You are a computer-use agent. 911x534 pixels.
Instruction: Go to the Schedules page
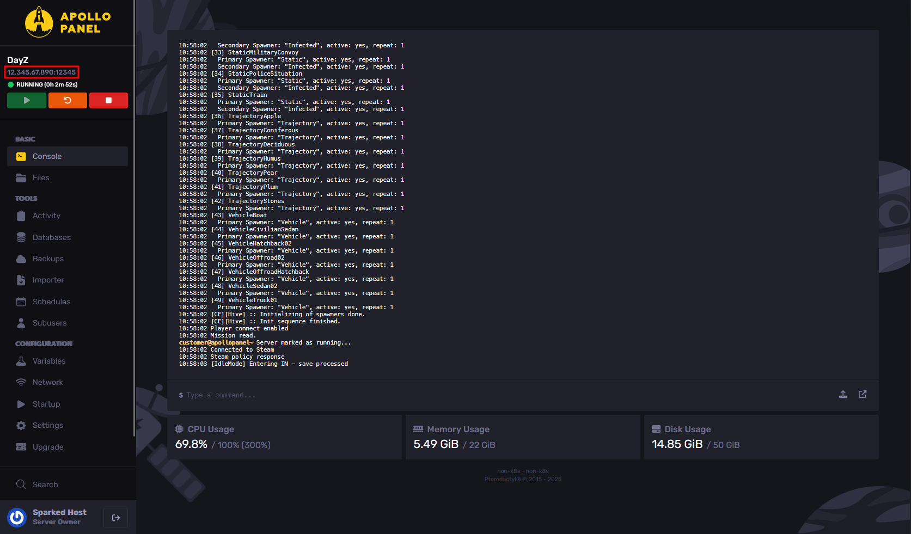click(68, 302)
